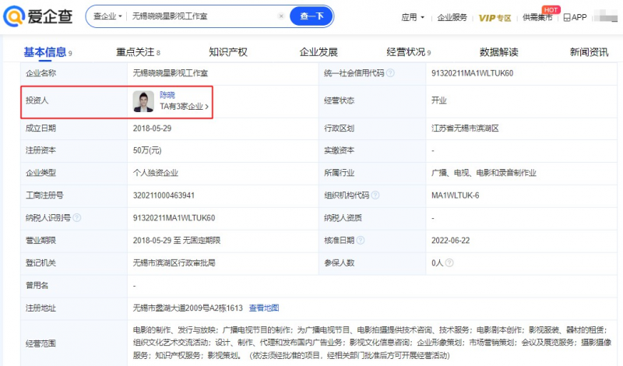Clear the search box with the X icon
The height and width of the screenshot is (366, 623).
pos(281,16)
